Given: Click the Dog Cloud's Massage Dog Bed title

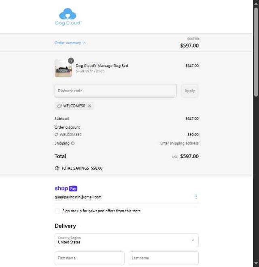Looking at the screenshot, I should coord(102,66).
